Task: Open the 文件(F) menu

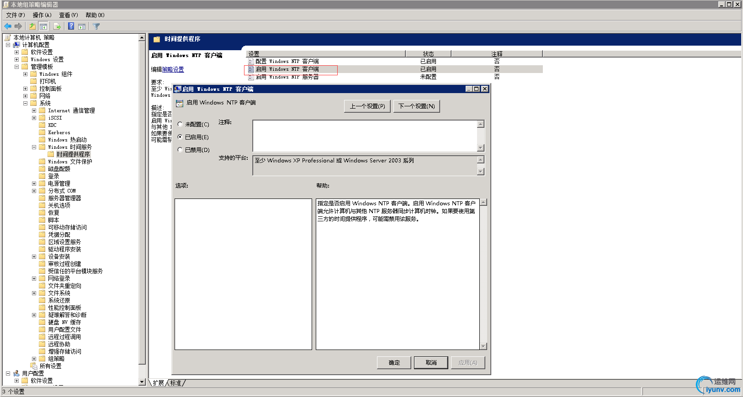Action: [16, 15]
